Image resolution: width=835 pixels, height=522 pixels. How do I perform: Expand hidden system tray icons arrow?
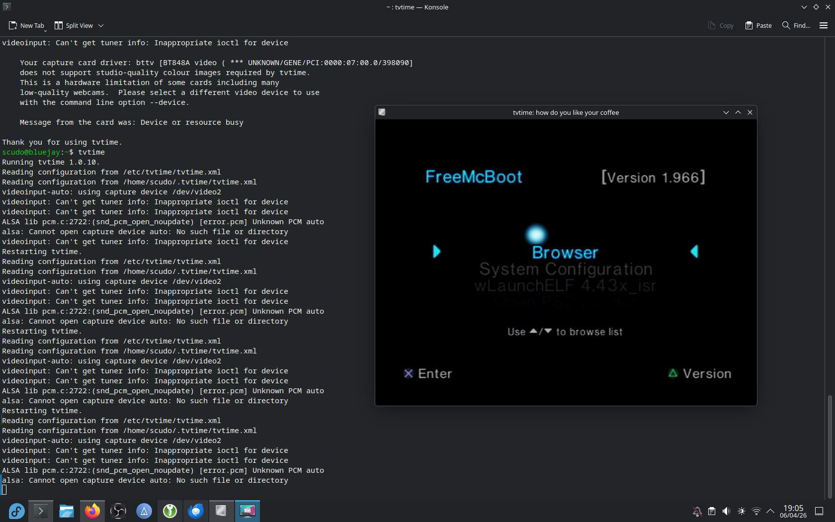pos(770,511)
